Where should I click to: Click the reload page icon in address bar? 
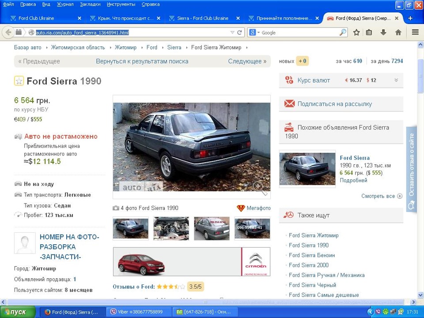tap(239, 32)
